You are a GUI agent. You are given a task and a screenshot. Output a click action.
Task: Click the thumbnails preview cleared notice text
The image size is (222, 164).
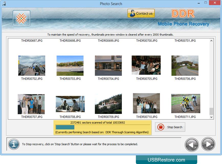pos(110,35)
